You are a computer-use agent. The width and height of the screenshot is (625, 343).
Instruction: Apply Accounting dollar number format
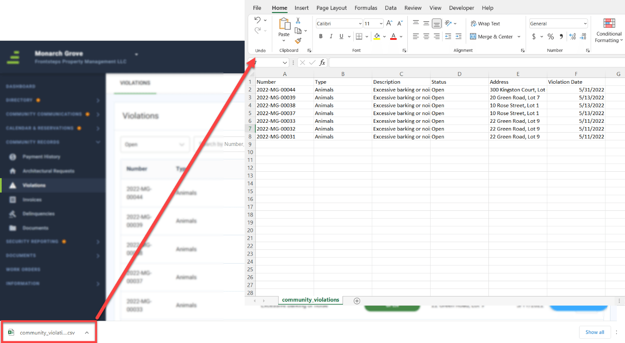tap(534, 36)
